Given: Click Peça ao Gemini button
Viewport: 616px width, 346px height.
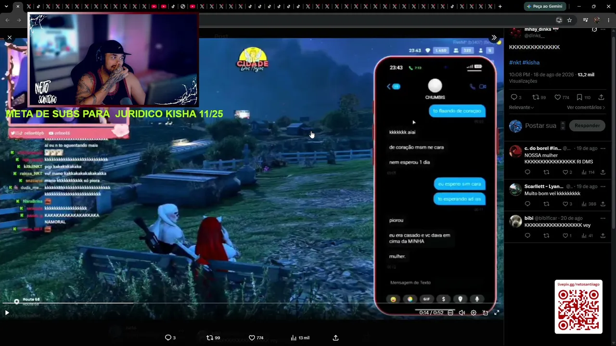Looking at the screenshot, I should (x=544, y=6).
